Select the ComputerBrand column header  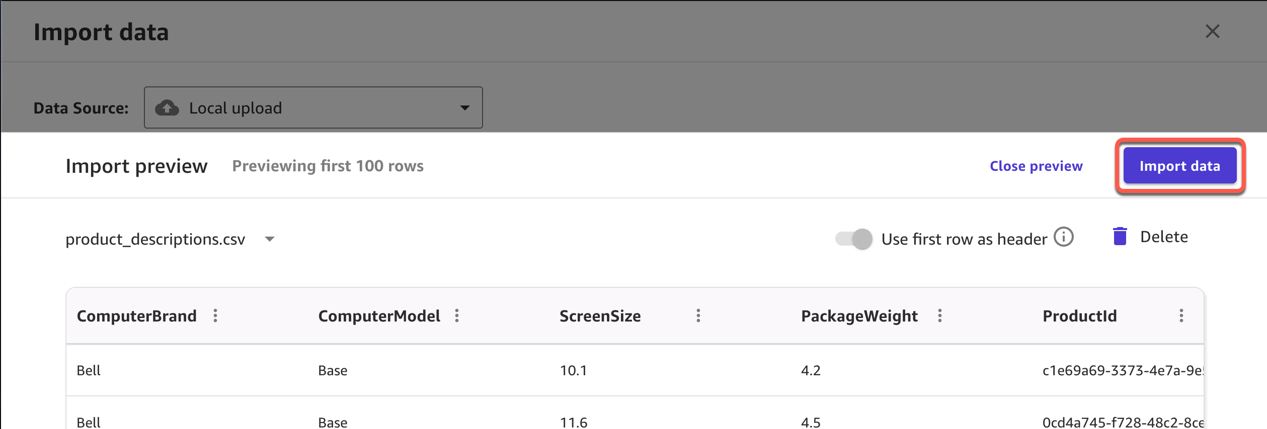pyautogui.click(x=136, y=316)
